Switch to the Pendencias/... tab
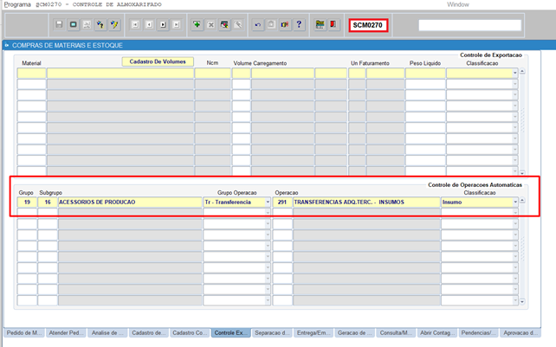 coord(478,333)
